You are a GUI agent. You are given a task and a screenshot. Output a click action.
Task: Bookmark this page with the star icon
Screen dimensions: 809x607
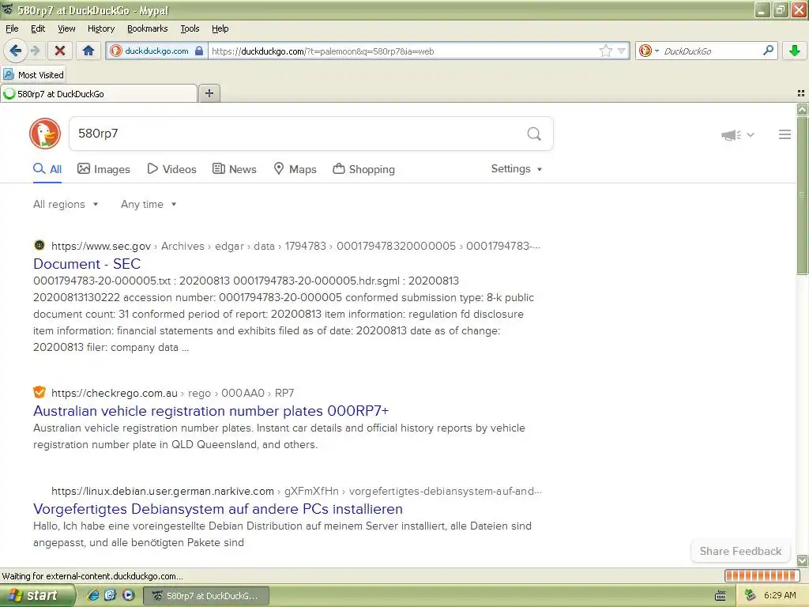click(605, 51)
